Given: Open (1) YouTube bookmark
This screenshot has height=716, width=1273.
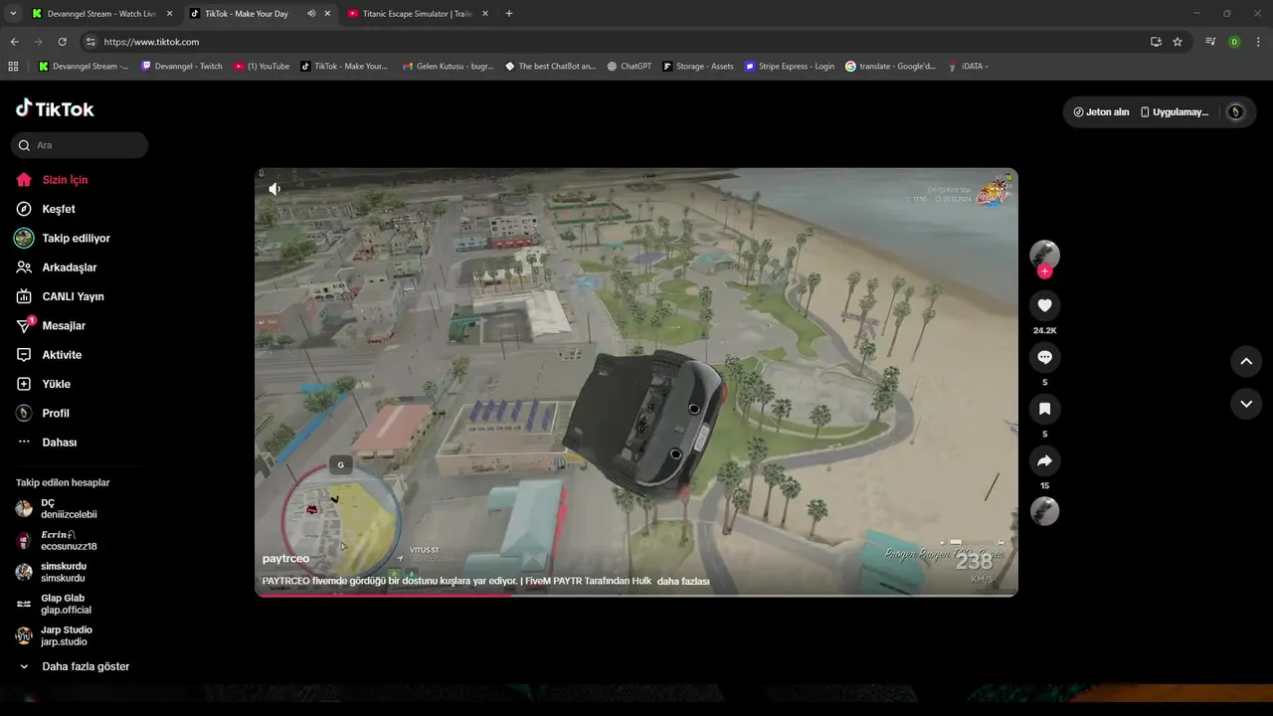Looking at the screenshot, I should [262, 67].
